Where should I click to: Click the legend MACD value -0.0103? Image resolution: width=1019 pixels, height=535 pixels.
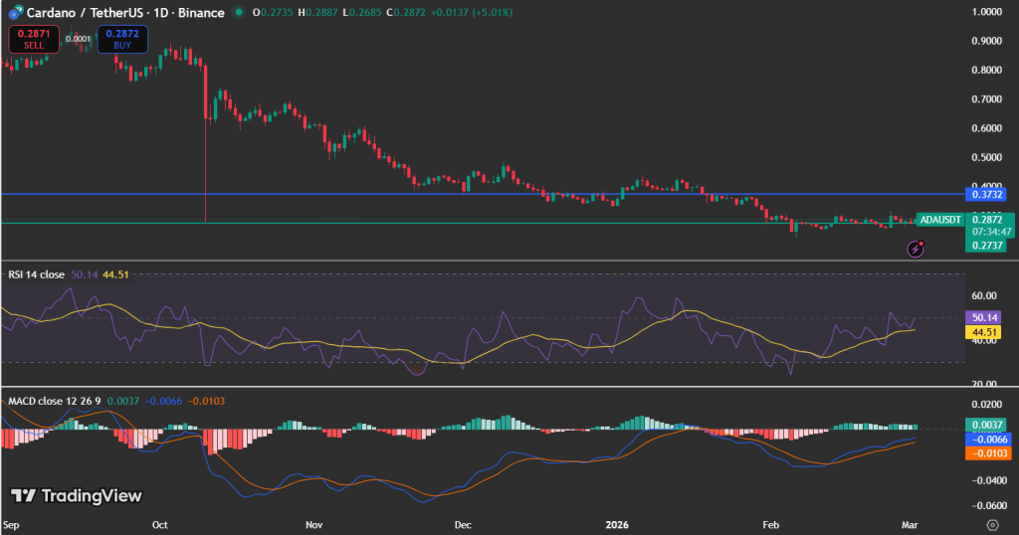(x=206, y=402)
